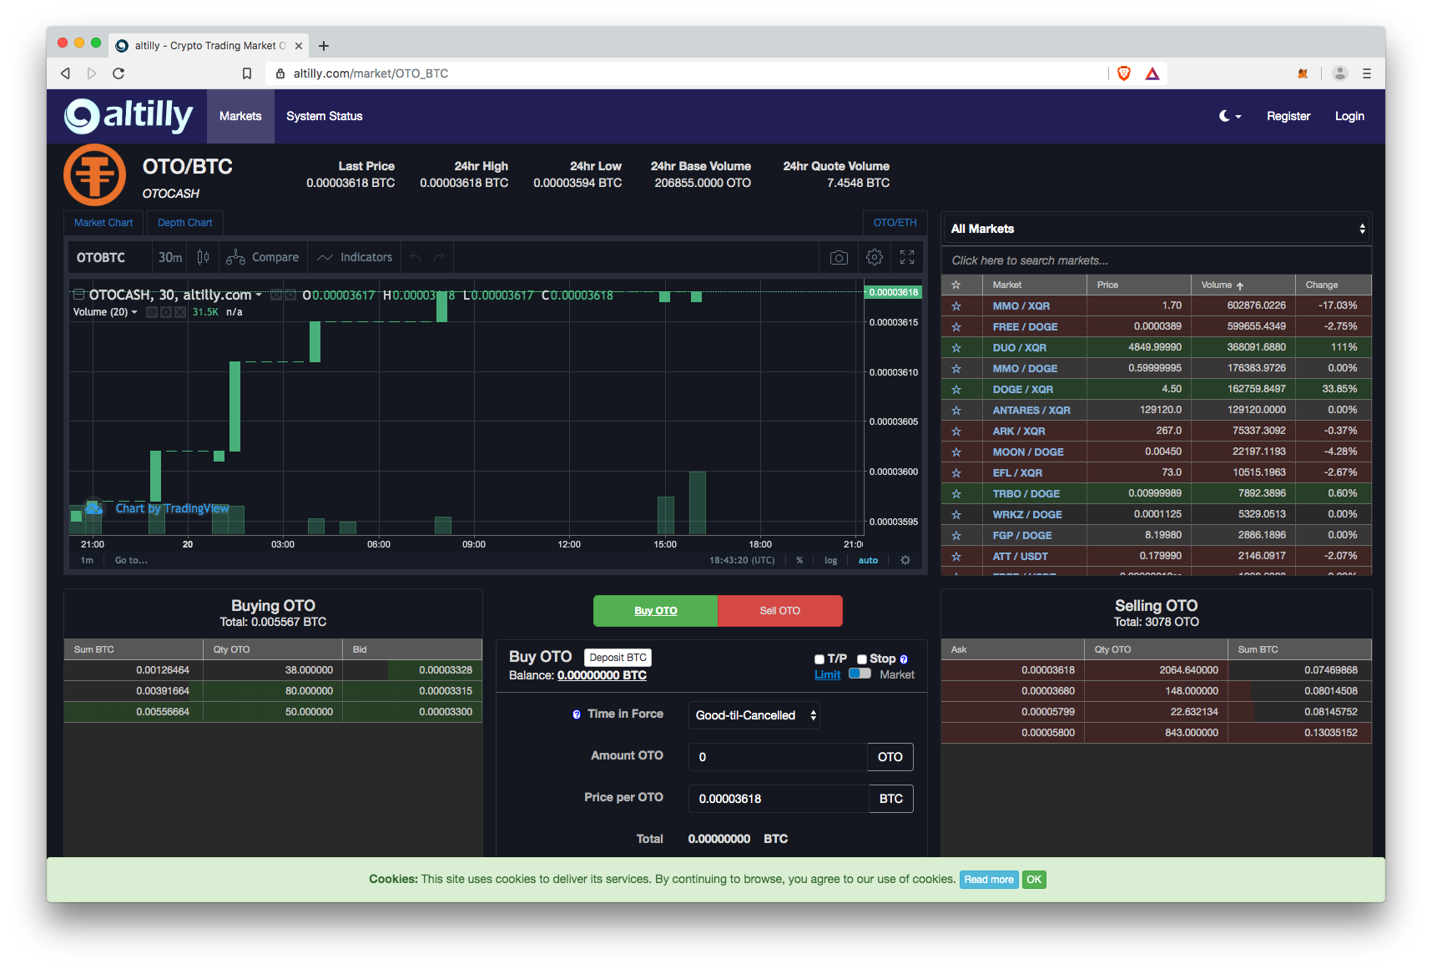Screen dimensions: 1432x969
Task: Expand the OTOCASH series legend arrow
Action: click(259, 295)
